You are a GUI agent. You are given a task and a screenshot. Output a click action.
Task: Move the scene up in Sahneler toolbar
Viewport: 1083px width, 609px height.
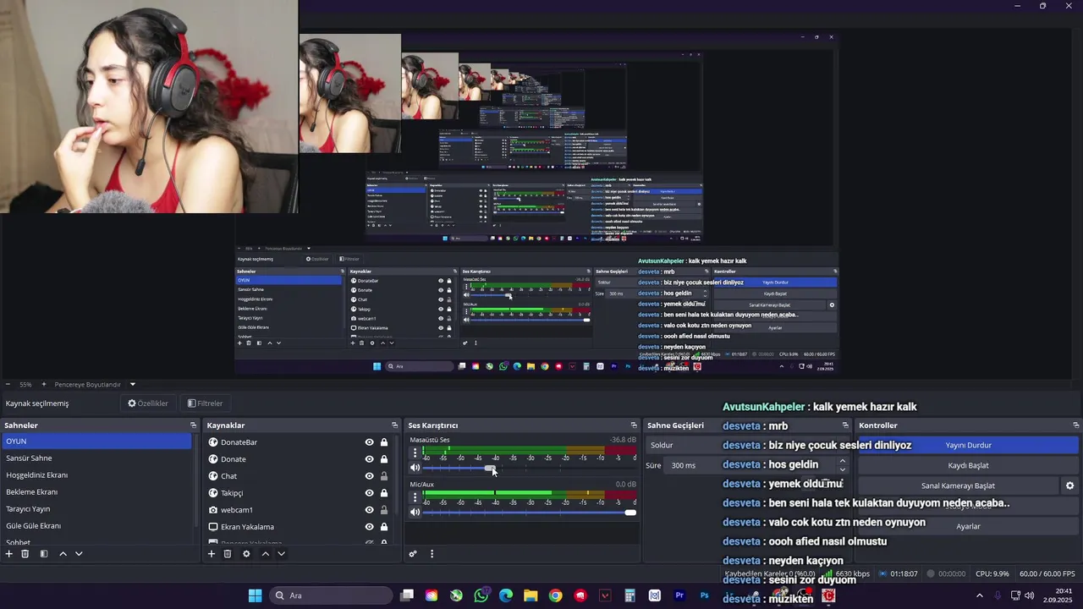(x=63, y=554)
